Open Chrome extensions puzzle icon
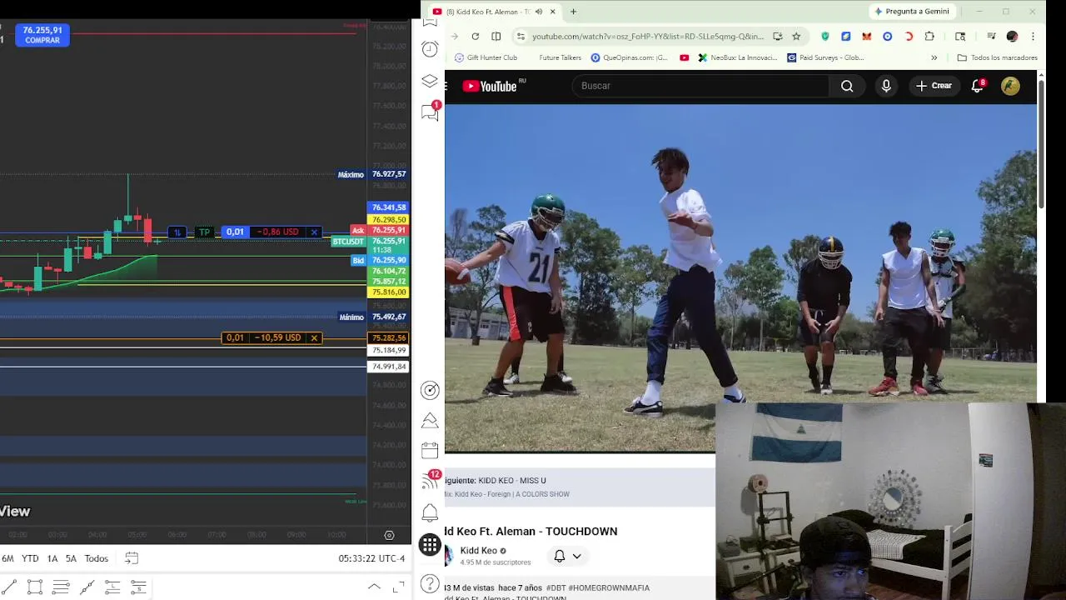Viewport: 1066px width, 600px height. pos(929,36)
